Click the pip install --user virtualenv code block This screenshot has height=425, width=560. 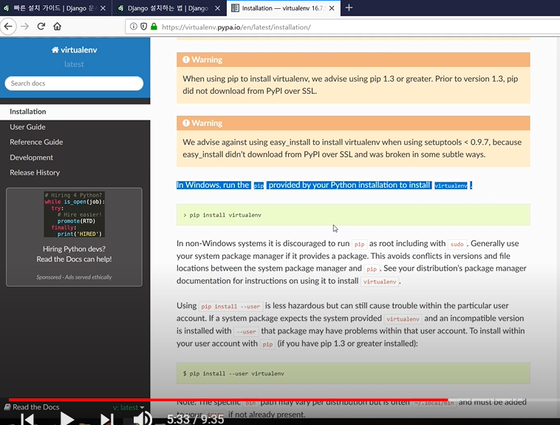coord(353,373)
